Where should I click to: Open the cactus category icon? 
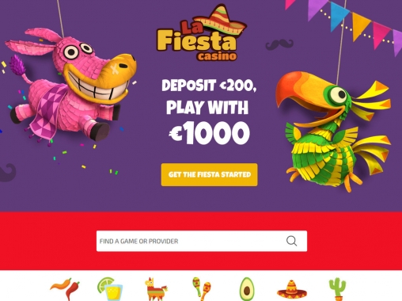click(x=337, y=289)
